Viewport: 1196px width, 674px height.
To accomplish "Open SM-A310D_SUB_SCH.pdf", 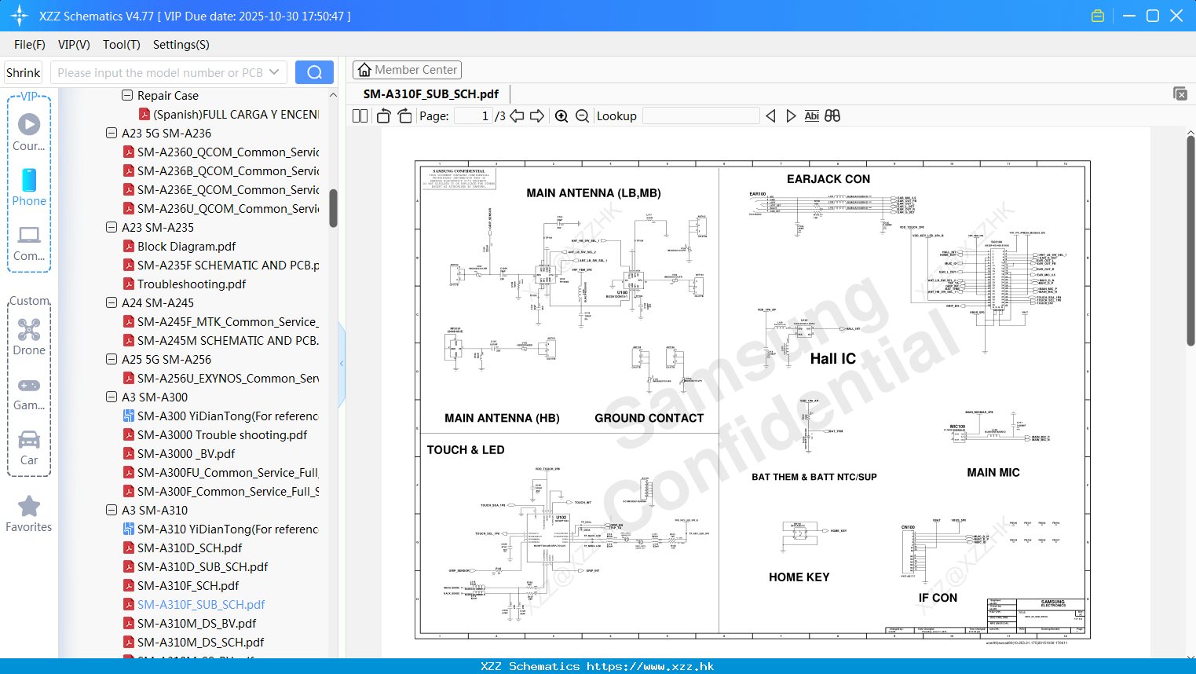I will 203,566.
